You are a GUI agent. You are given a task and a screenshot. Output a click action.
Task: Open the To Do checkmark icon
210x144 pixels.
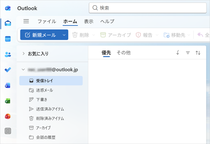point(8,70)
